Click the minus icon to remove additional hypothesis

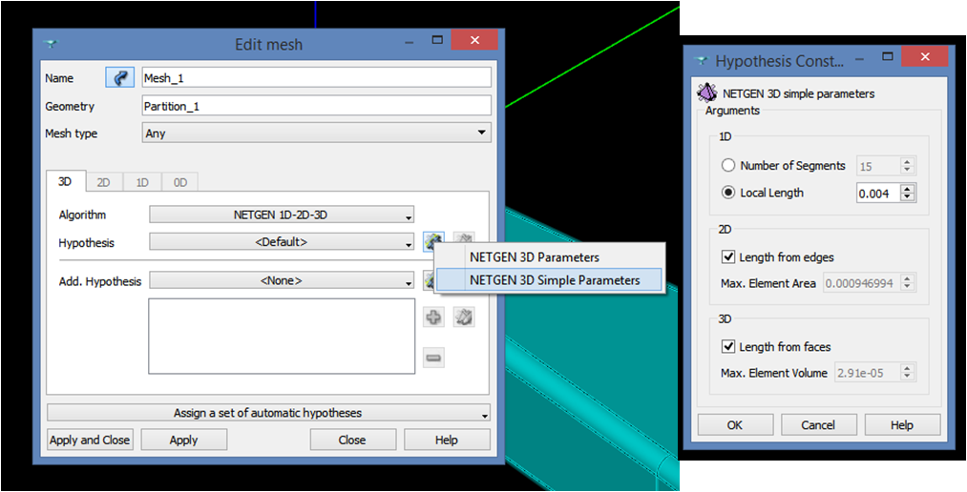433,358
